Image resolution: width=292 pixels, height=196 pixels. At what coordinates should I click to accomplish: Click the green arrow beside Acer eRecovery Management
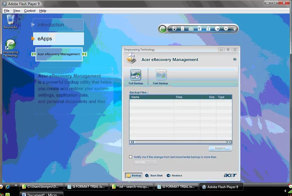pos(85,54)
